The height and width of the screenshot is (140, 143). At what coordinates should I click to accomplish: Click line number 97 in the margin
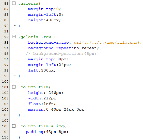(x=6, y=65)
